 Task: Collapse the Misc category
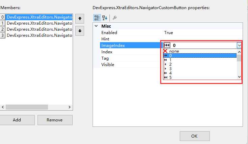point(96,26)
